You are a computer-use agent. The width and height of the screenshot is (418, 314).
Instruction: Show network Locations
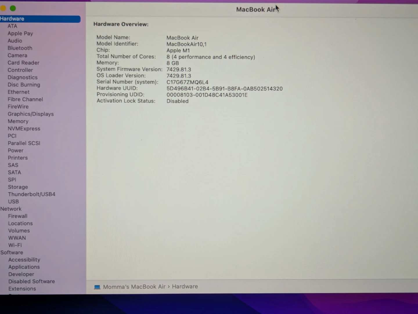(20, 223)
